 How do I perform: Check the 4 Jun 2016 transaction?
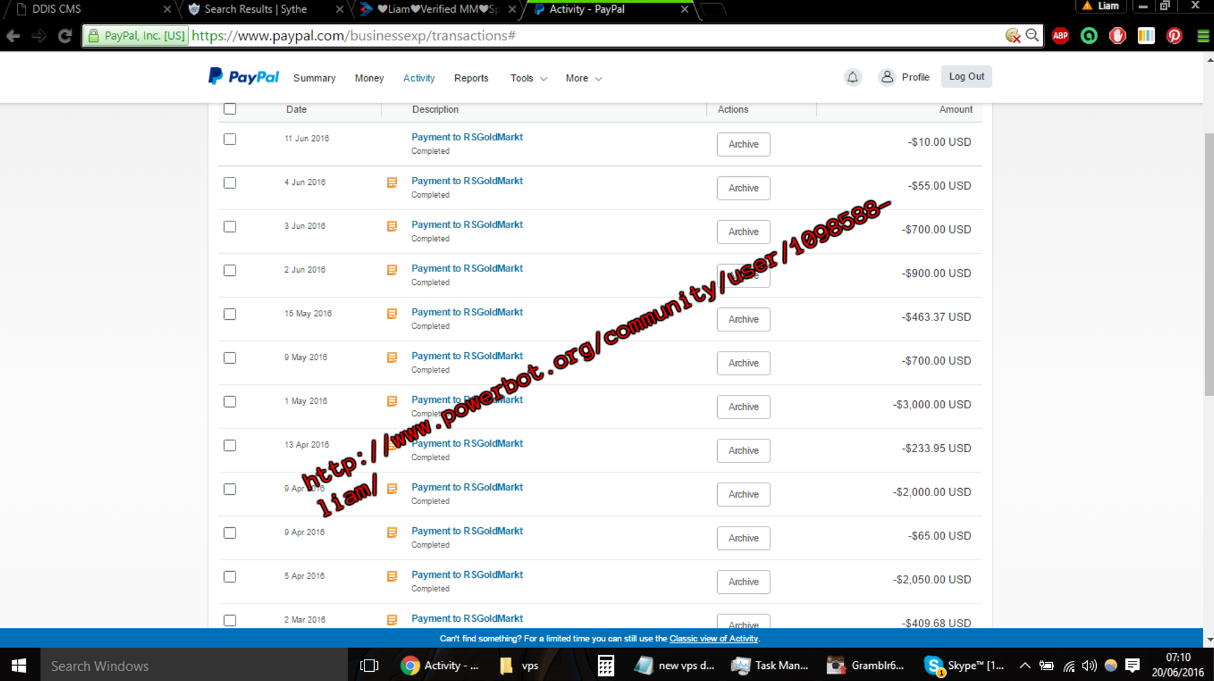(x=230, y=183)
